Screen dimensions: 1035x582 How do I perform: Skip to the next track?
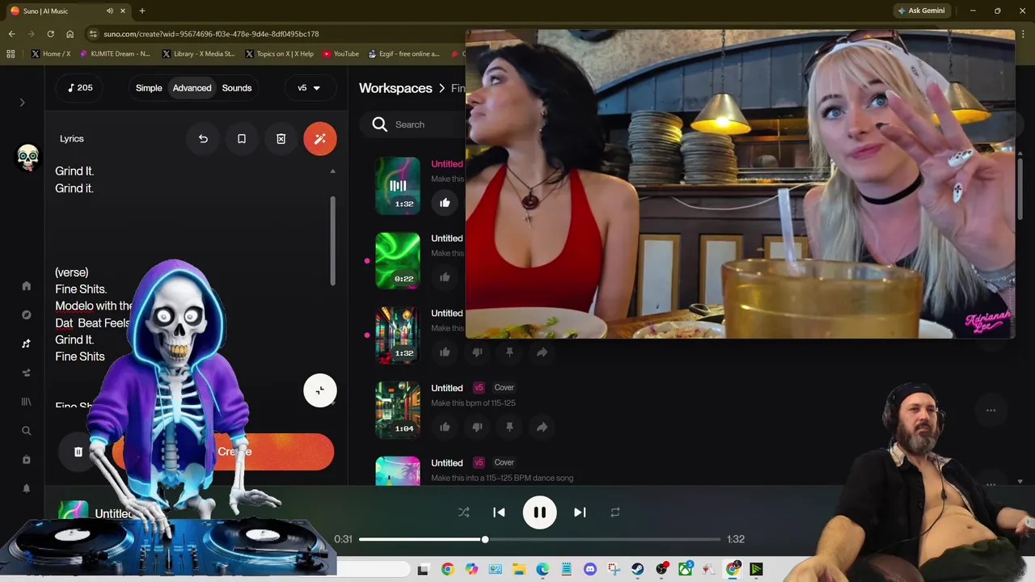(580, 512)
